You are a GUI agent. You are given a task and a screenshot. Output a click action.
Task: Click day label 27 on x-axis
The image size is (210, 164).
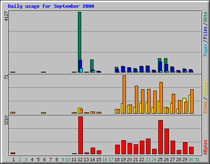tap(172, 159)
